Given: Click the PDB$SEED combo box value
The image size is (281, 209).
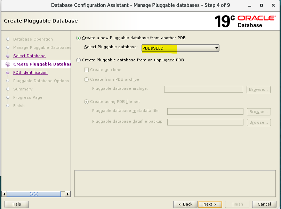Looking at the screenshot, I should coord(180,48).
